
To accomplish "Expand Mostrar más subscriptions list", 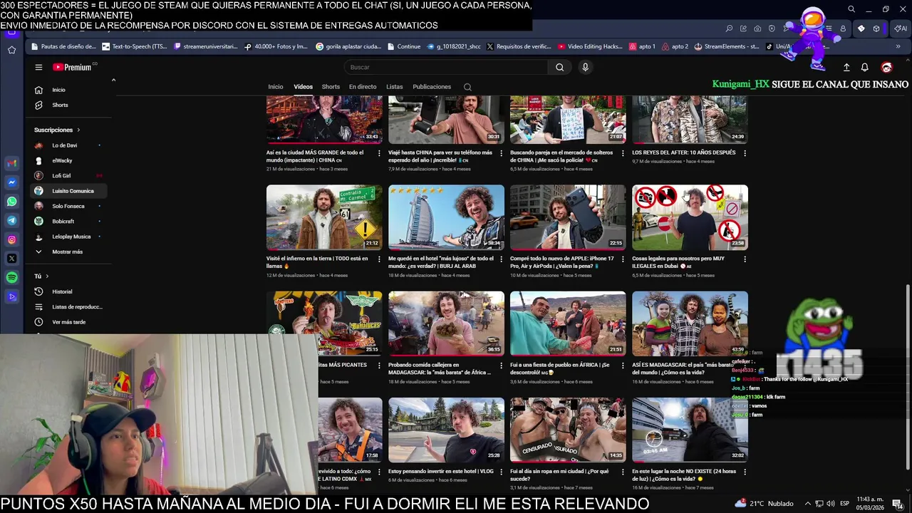I will pos(68,252).
